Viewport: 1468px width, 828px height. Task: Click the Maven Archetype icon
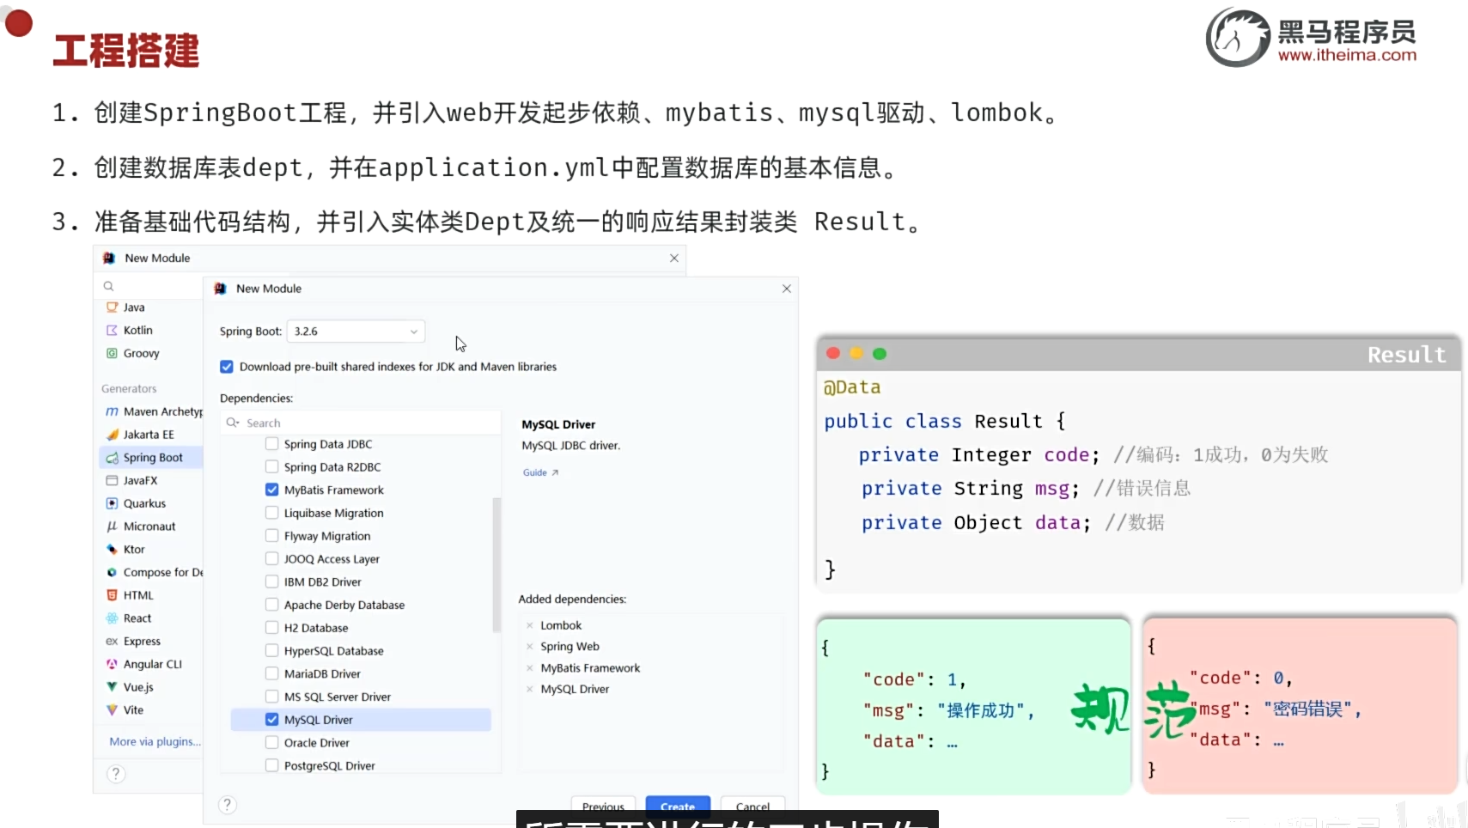(112, 412)
